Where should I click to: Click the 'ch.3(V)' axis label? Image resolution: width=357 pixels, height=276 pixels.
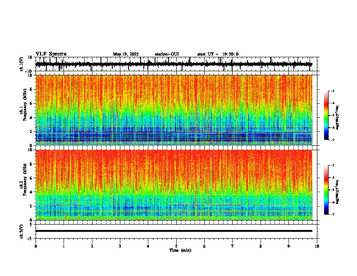[22, 231]
